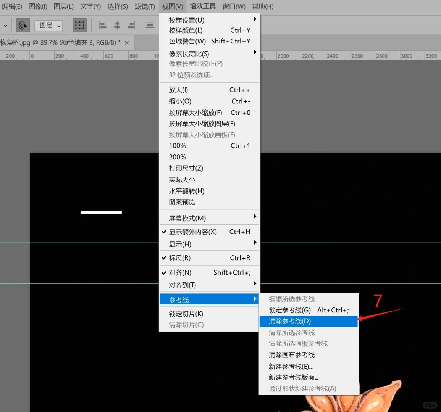Click 清除参考线(D) in submenu

pyautogui.click(x=309, y=321)
